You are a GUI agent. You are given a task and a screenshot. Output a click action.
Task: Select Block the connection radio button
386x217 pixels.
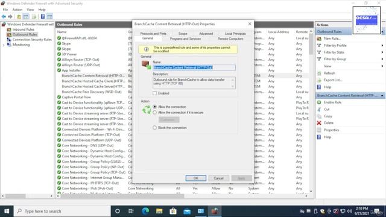(154, 128)
